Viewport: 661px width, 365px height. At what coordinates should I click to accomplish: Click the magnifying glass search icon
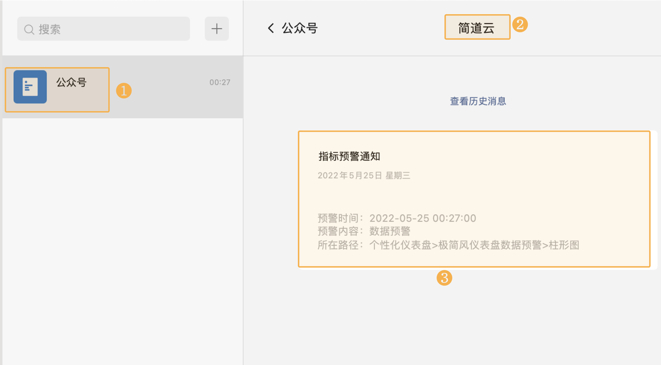click(x=29, y=29)
